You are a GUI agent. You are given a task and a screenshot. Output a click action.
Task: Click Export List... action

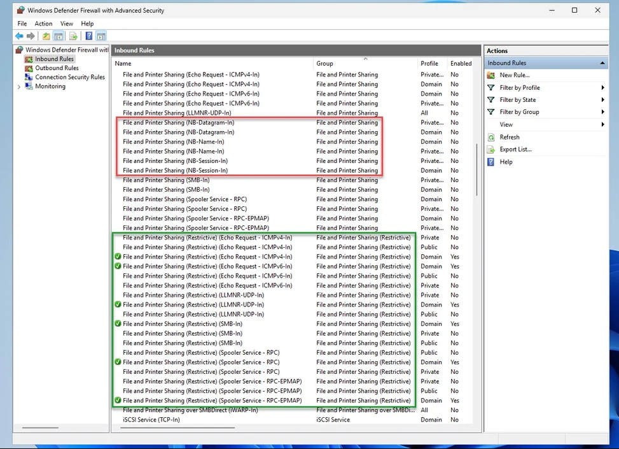(x=515, y=150)
